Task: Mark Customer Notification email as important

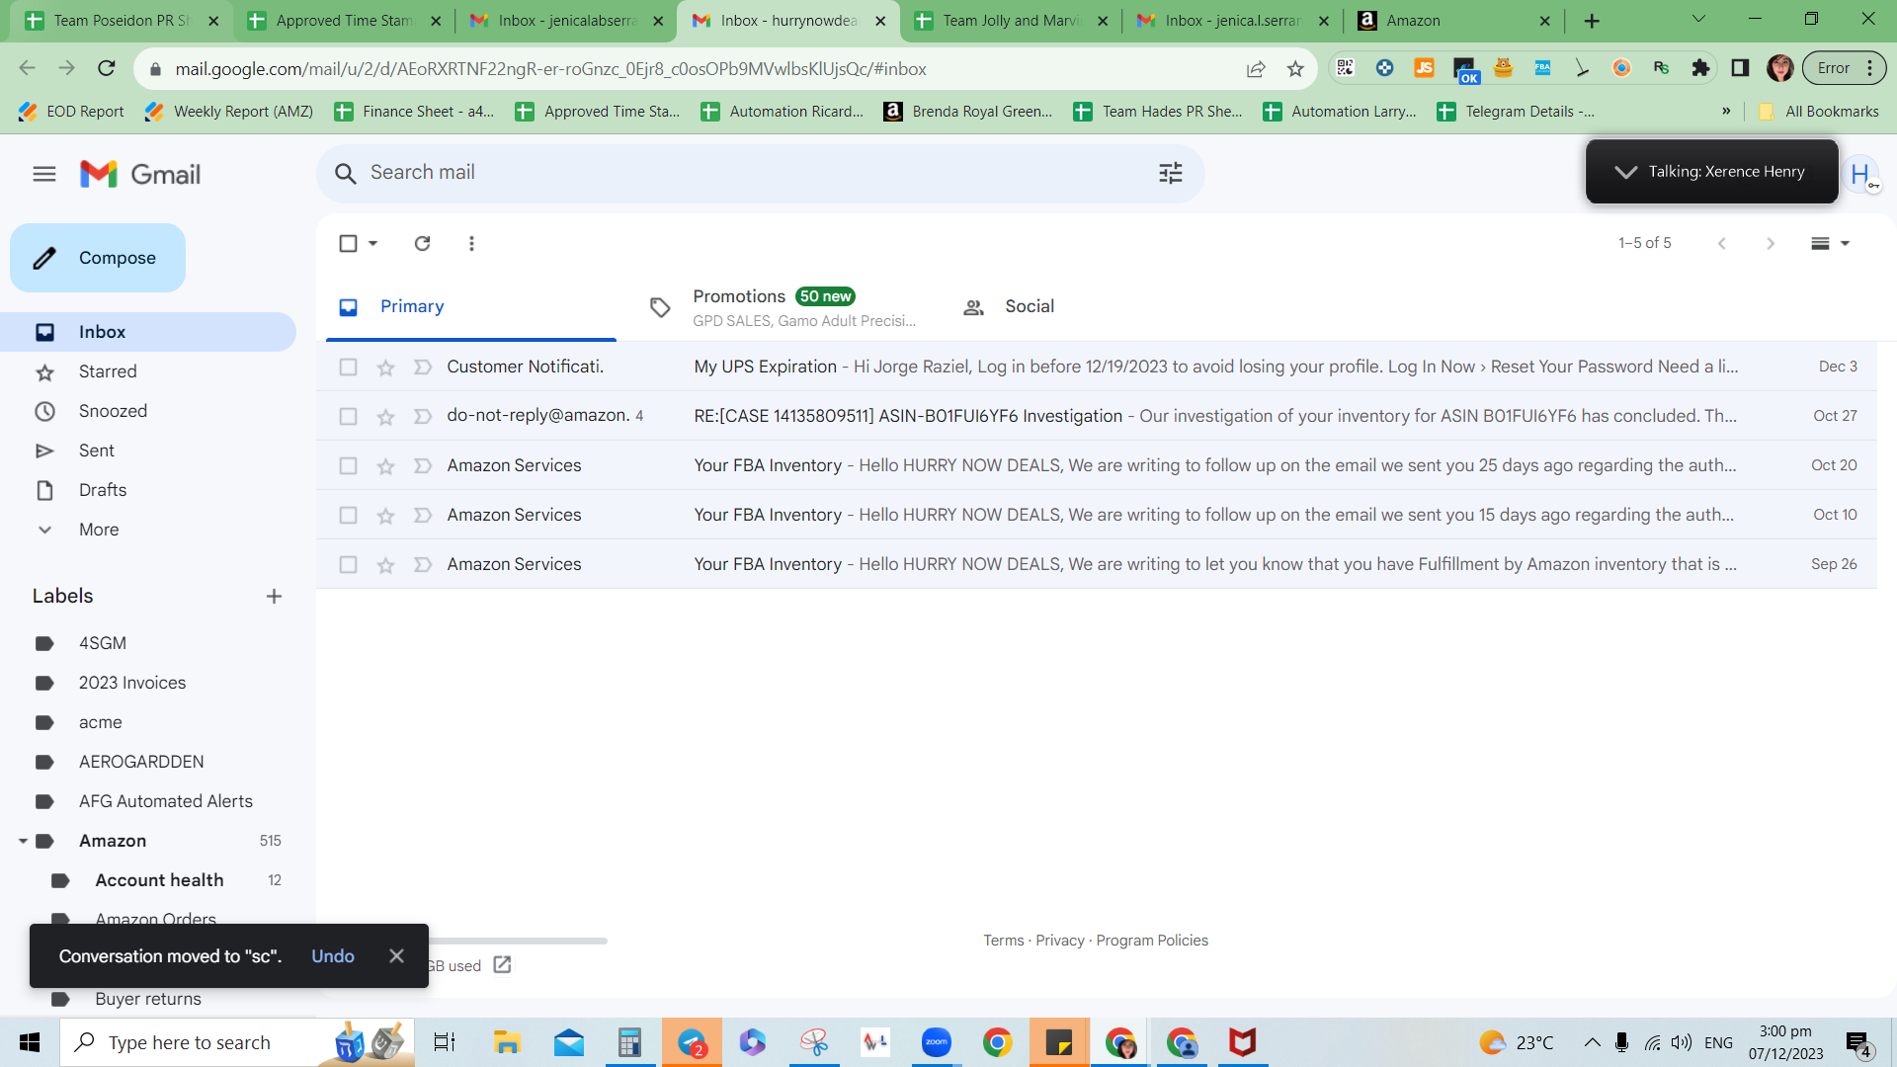Action: [x=423, y=368]
